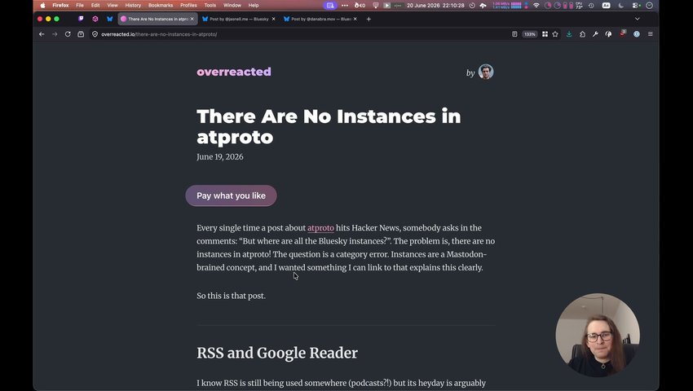This screenshot has height=391, width=693.
Task: Click the network speed MB/s monitor
Action: (x=507, y=6)
